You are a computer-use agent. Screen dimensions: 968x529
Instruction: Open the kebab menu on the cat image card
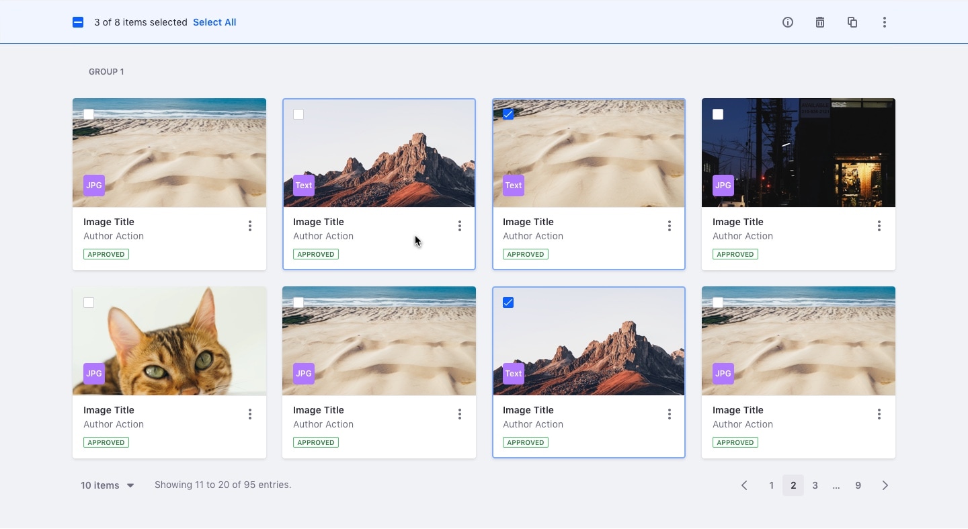pos(250,414)
